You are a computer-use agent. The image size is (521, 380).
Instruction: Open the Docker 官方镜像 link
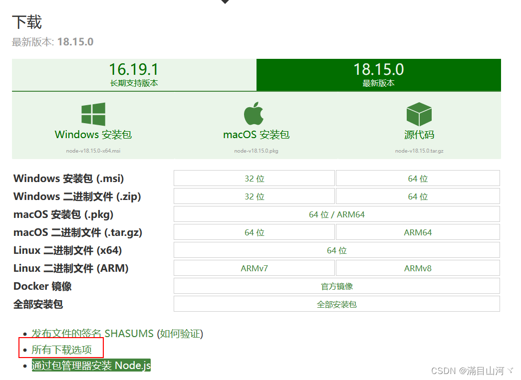[x=336, y=285]
